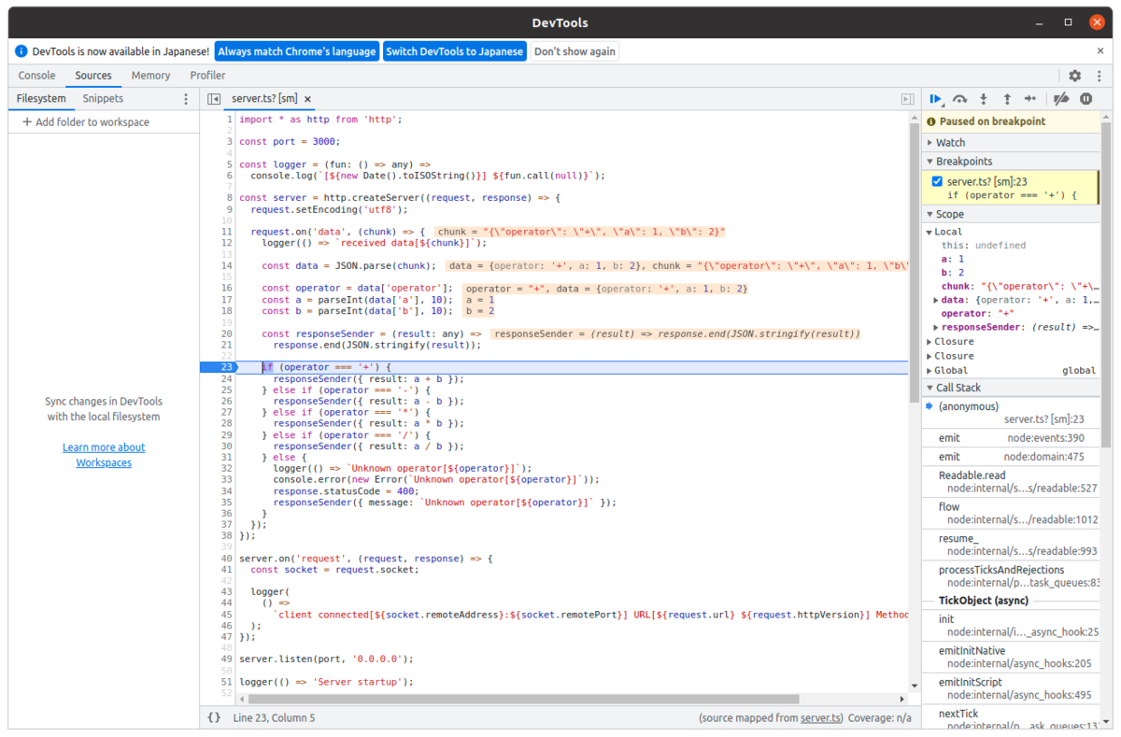The height and width of the screenshot is (737, 1121).
Task: Click the Step over next function call icon
Action: click(959, 99)
